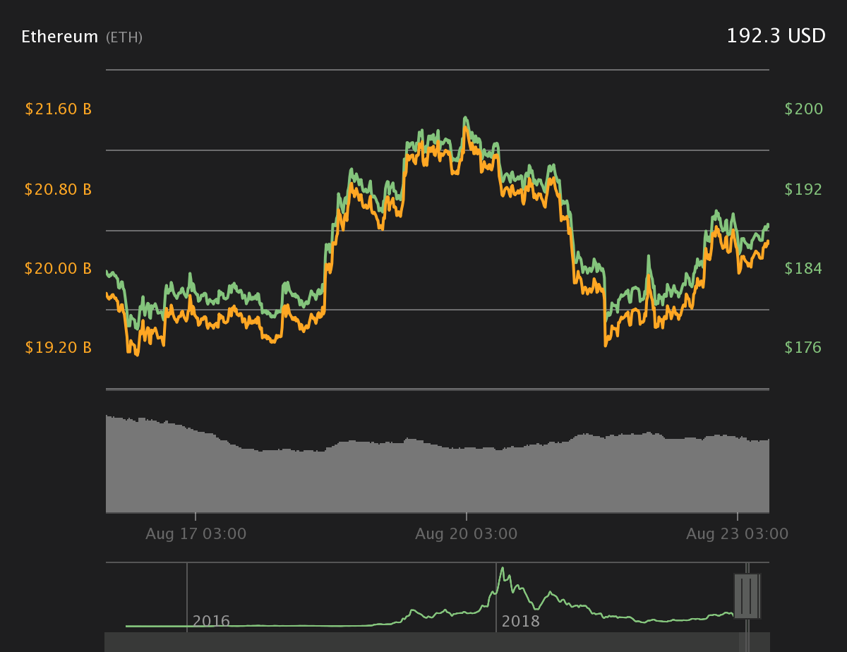Click the range selector handle in overview chart

coord(746,596)
